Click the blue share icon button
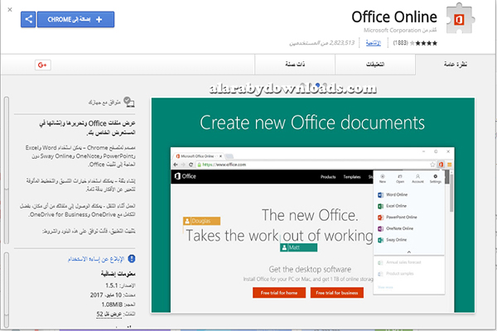This screenshot has width=497, height=331. [x=27, y=18]
